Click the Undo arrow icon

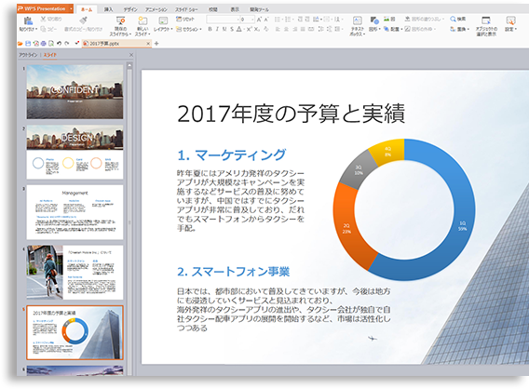click(x=59, y=43)
